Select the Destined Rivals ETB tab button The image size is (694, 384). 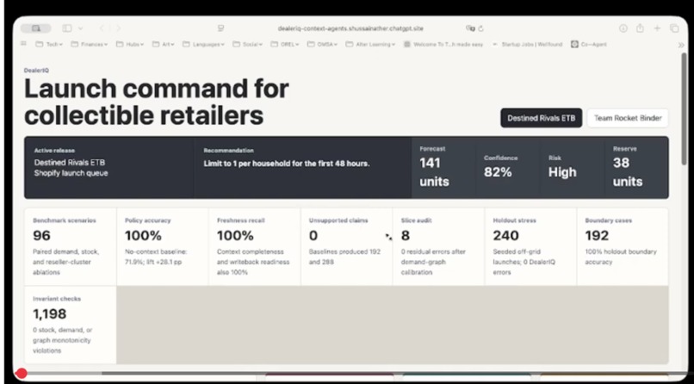point(542,118)
